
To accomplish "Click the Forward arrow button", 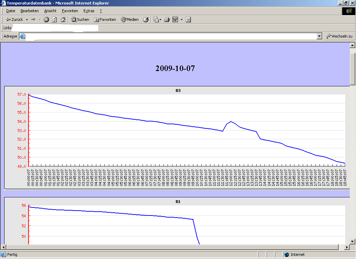I will (33, 19).
